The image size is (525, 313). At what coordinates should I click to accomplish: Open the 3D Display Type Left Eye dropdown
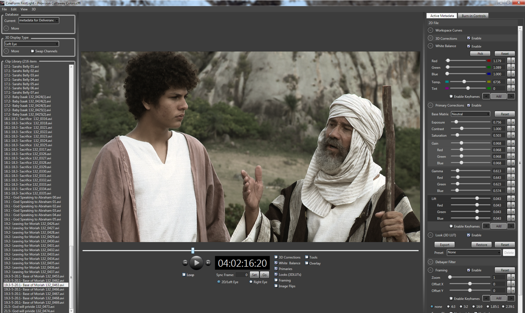click(x=32, y=44)
